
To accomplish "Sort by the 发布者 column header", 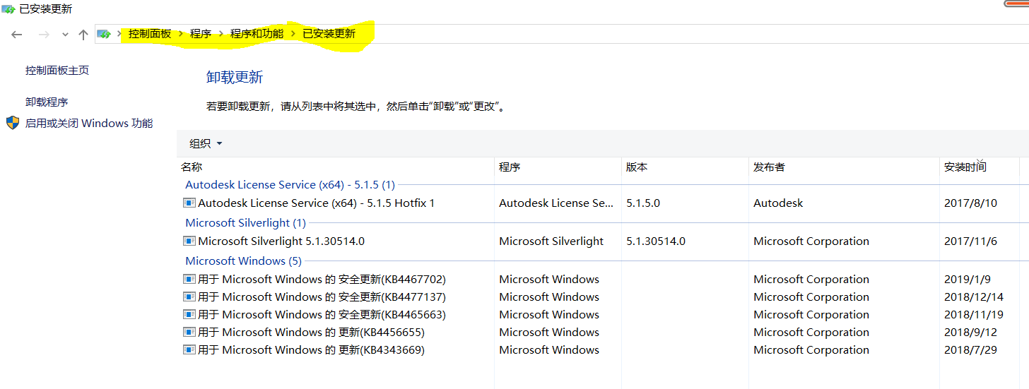I will (x=844, y=167).
